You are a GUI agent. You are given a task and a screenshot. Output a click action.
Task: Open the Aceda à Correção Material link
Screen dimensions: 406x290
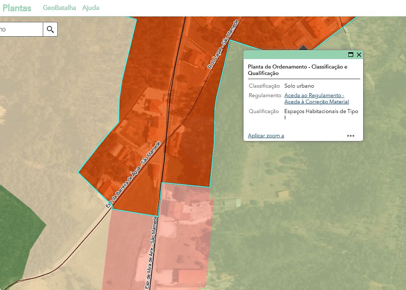click(x=316, y=102)
